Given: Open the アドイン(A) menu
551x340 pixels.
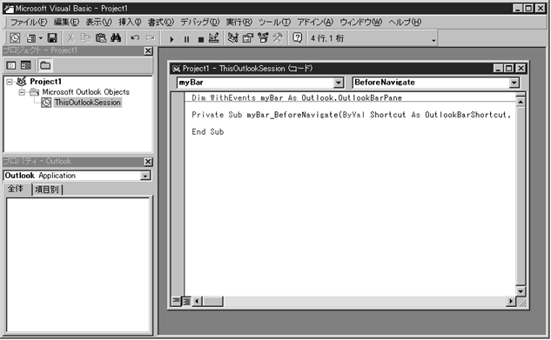Looking at the screenshot, I should tap(315, 22).
